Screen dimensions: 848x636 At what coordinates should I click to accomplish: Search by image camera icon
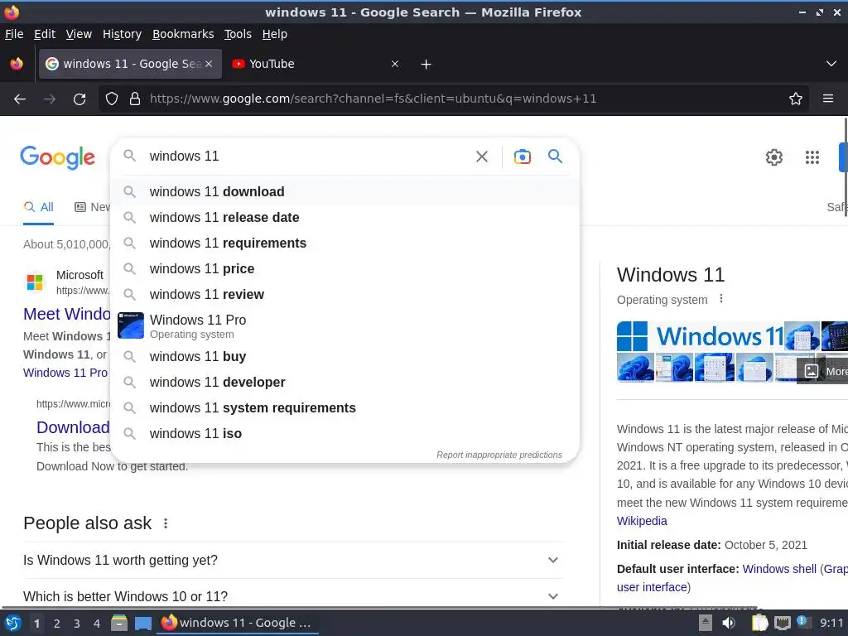522,157
